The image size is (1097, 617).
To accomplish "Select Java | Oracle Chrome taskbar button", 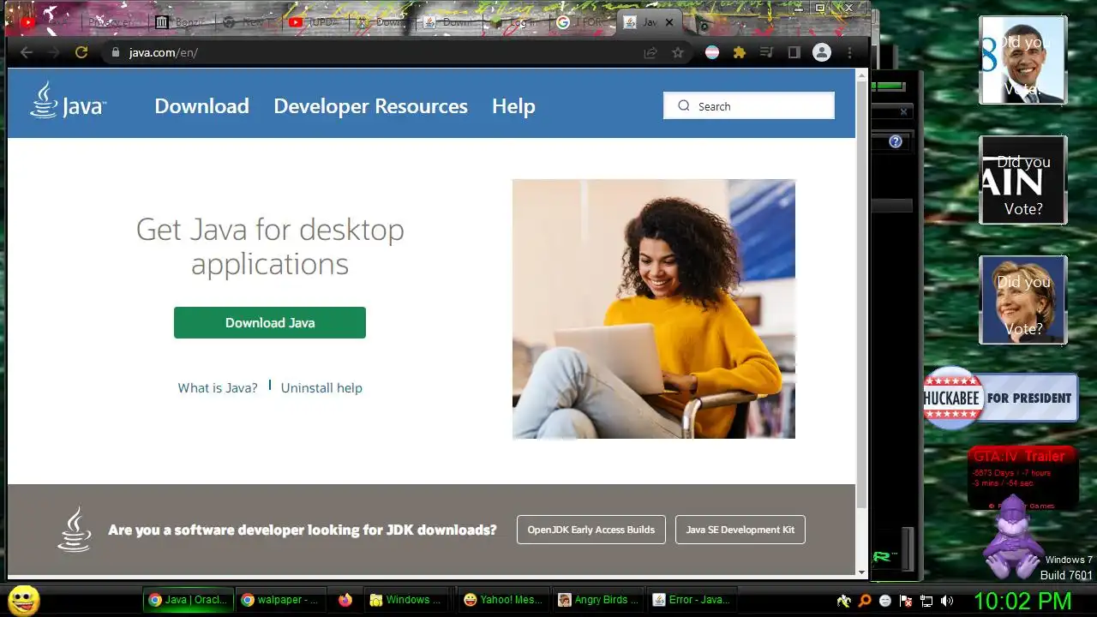I will tap(189, 600).
